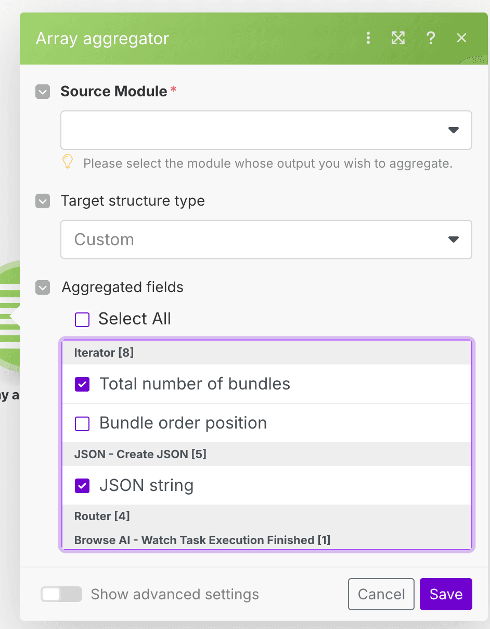Close the Array aggregator dialog
The image size is (490, 629).
pyautogui.click(x=461, y=38)
